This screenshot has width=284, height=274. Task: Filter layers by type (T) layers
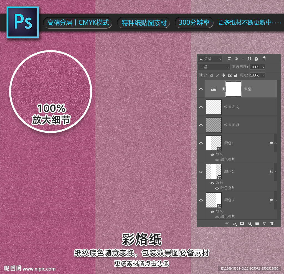click(243, 59)
